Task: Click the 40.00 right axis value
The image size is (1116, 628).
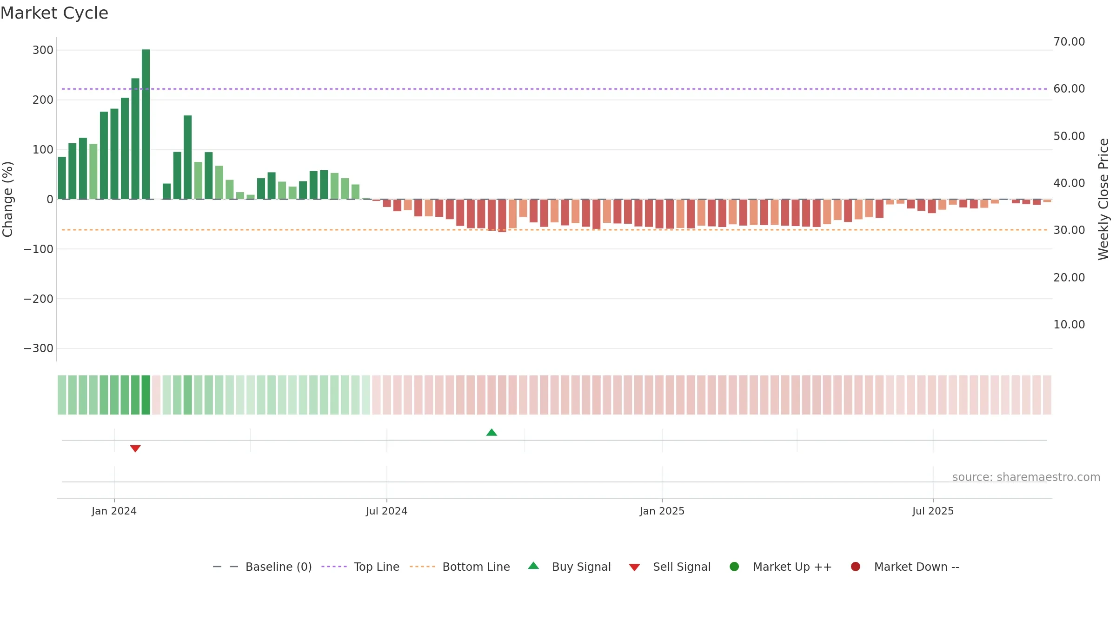Action: coord(1069,183)
